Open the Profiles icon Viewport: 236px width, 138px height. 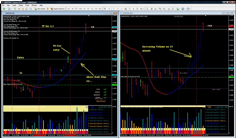pyautogui.click(x=9, y=9)
